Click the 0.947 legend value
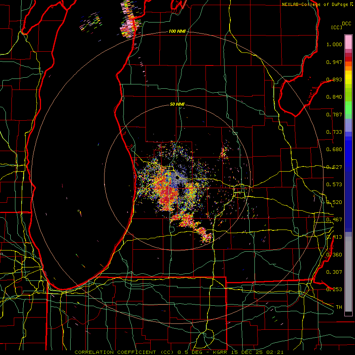Viewport: 355px width, 355px height. (x=334, y=62)
